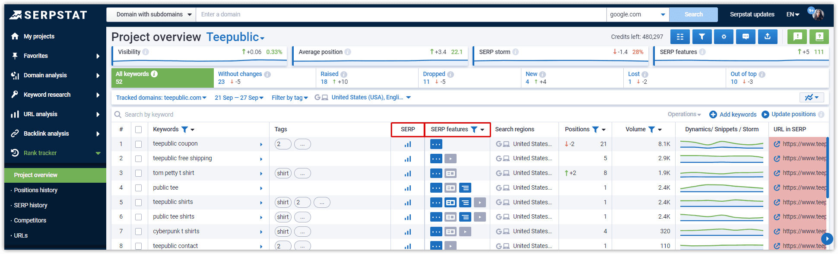Toggle the select-all checkbox in table header
Viewport: 838px width, 254px height.
[138, 130]
